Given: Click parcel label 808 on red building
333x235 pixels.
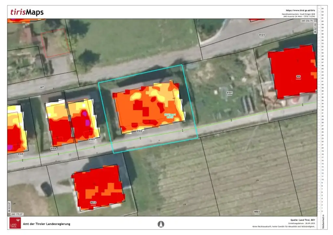Looking at the screenshot, I should (298, 76).
